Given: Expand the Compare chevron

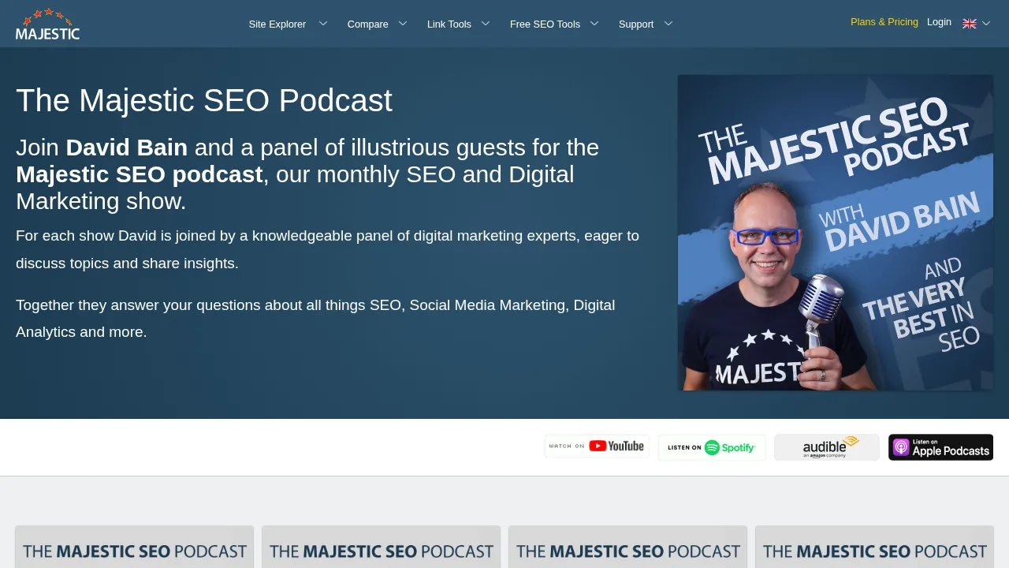Looking at the screenshot, I should coord(403,24).
